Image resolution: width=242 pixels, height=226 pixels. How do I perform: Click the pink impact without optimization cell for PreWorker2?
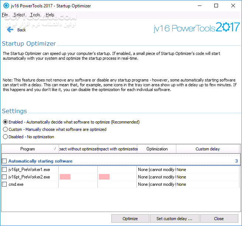point(65,177)
